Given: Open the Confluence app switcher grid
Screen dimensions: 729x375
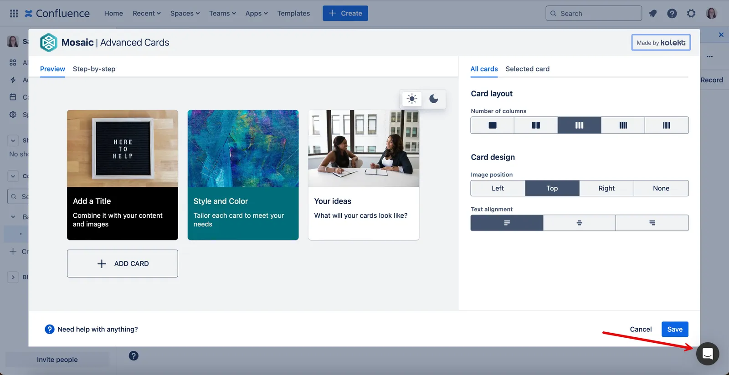Looking at the screenshot, I should click(14, 13).
